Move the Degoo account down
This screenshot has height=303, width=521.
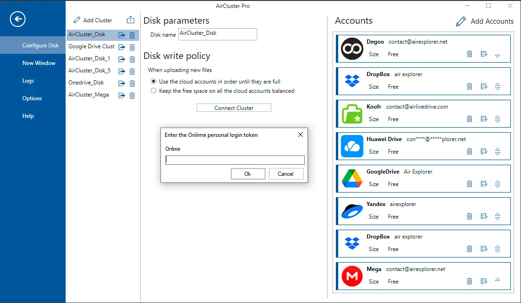pyautogui.click(x=497, y=56)
